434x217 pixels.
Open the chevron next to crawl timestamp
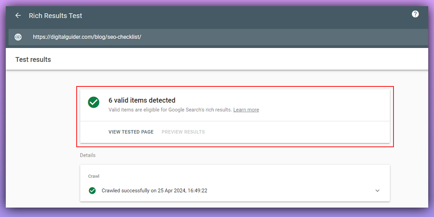pyautogui.click(x=377, y=190)
